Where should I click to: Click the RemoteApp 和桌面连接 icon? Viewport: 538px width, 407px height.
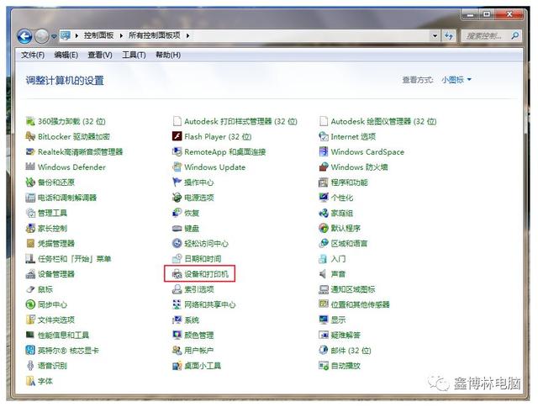click(x=177, y=151)
